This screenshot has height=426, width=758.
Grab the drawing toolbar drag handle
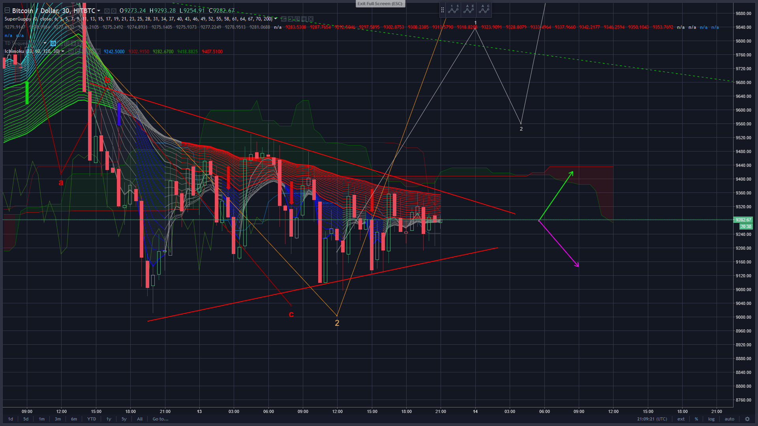[442, 10]
